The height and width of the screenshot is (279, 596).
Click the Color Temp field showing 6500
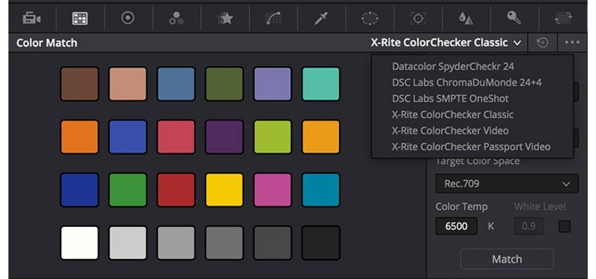456,226
